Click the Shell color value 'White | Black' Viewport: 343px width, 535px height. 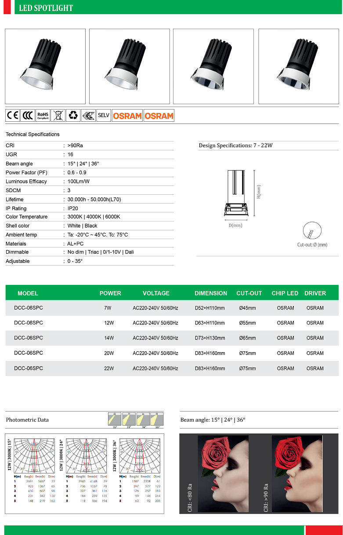click(x=82, y=226)
